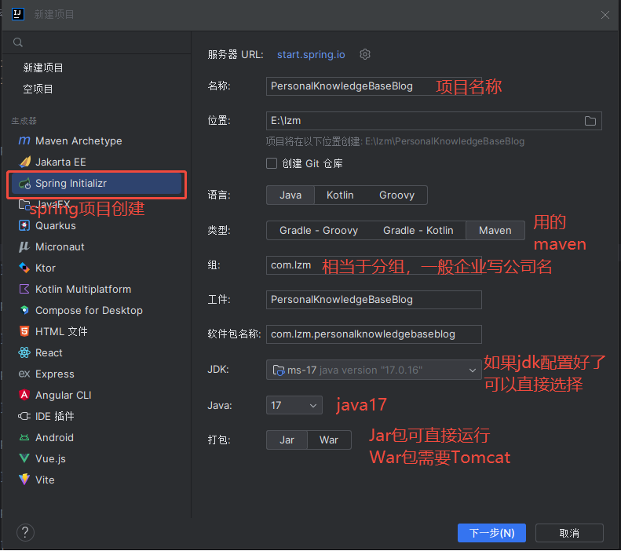Click the group com.lzm input field
Image resolution: width=621 pixels, height=551 pixels.
tap(374, 265)
